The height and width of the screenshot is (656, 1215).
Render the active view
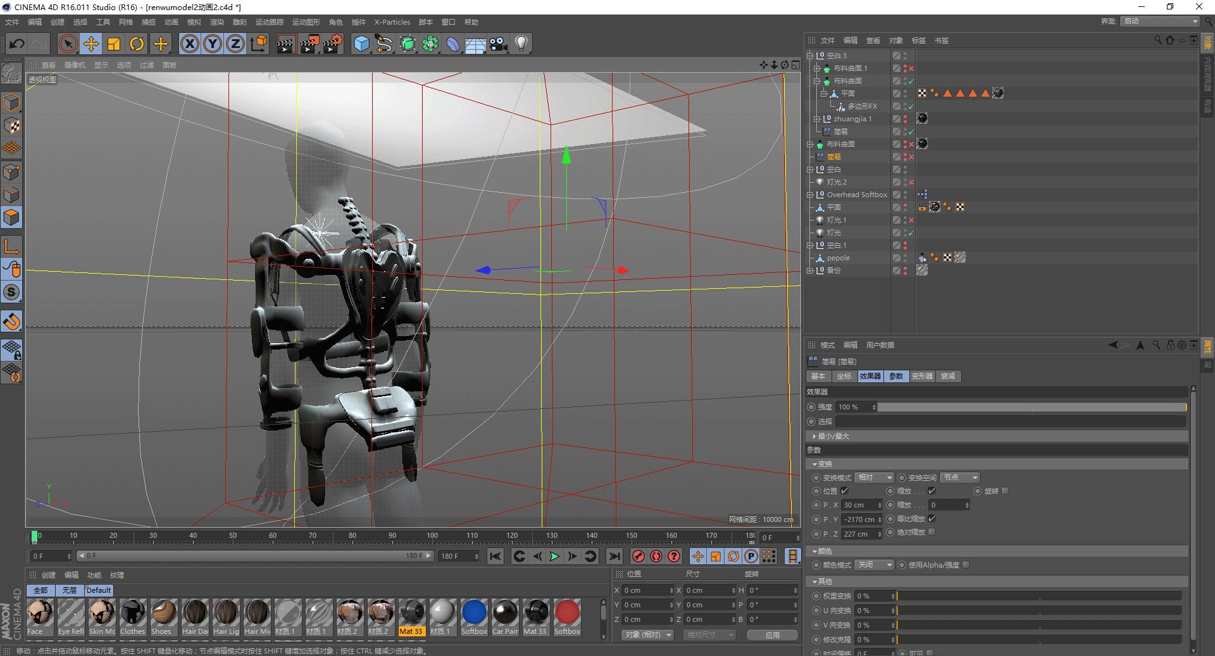286,44
